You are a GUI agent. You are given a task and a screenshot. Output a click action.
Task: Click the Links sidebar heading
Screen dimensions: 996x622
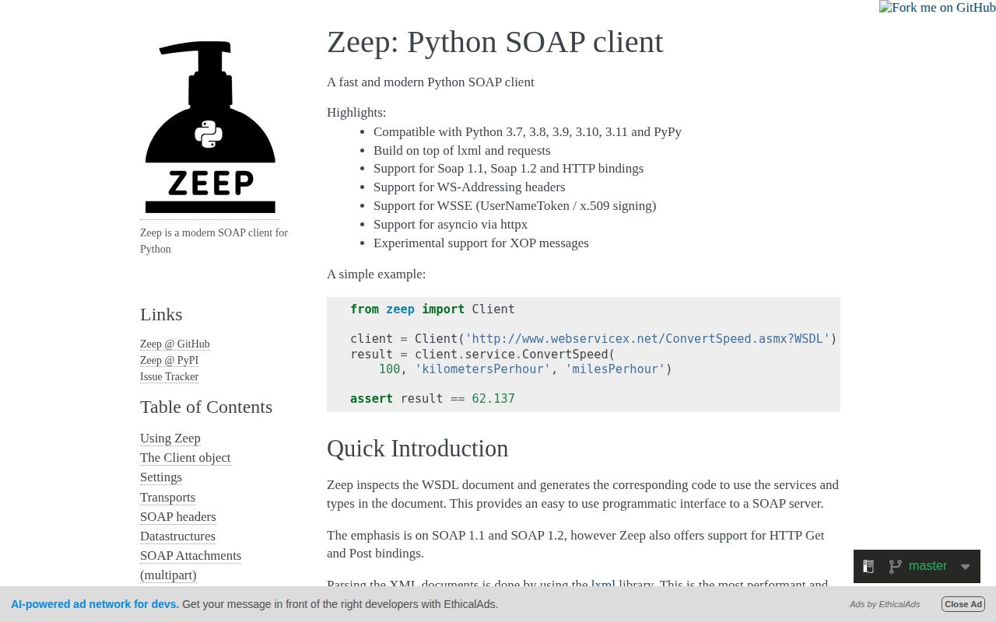(161, 314)
